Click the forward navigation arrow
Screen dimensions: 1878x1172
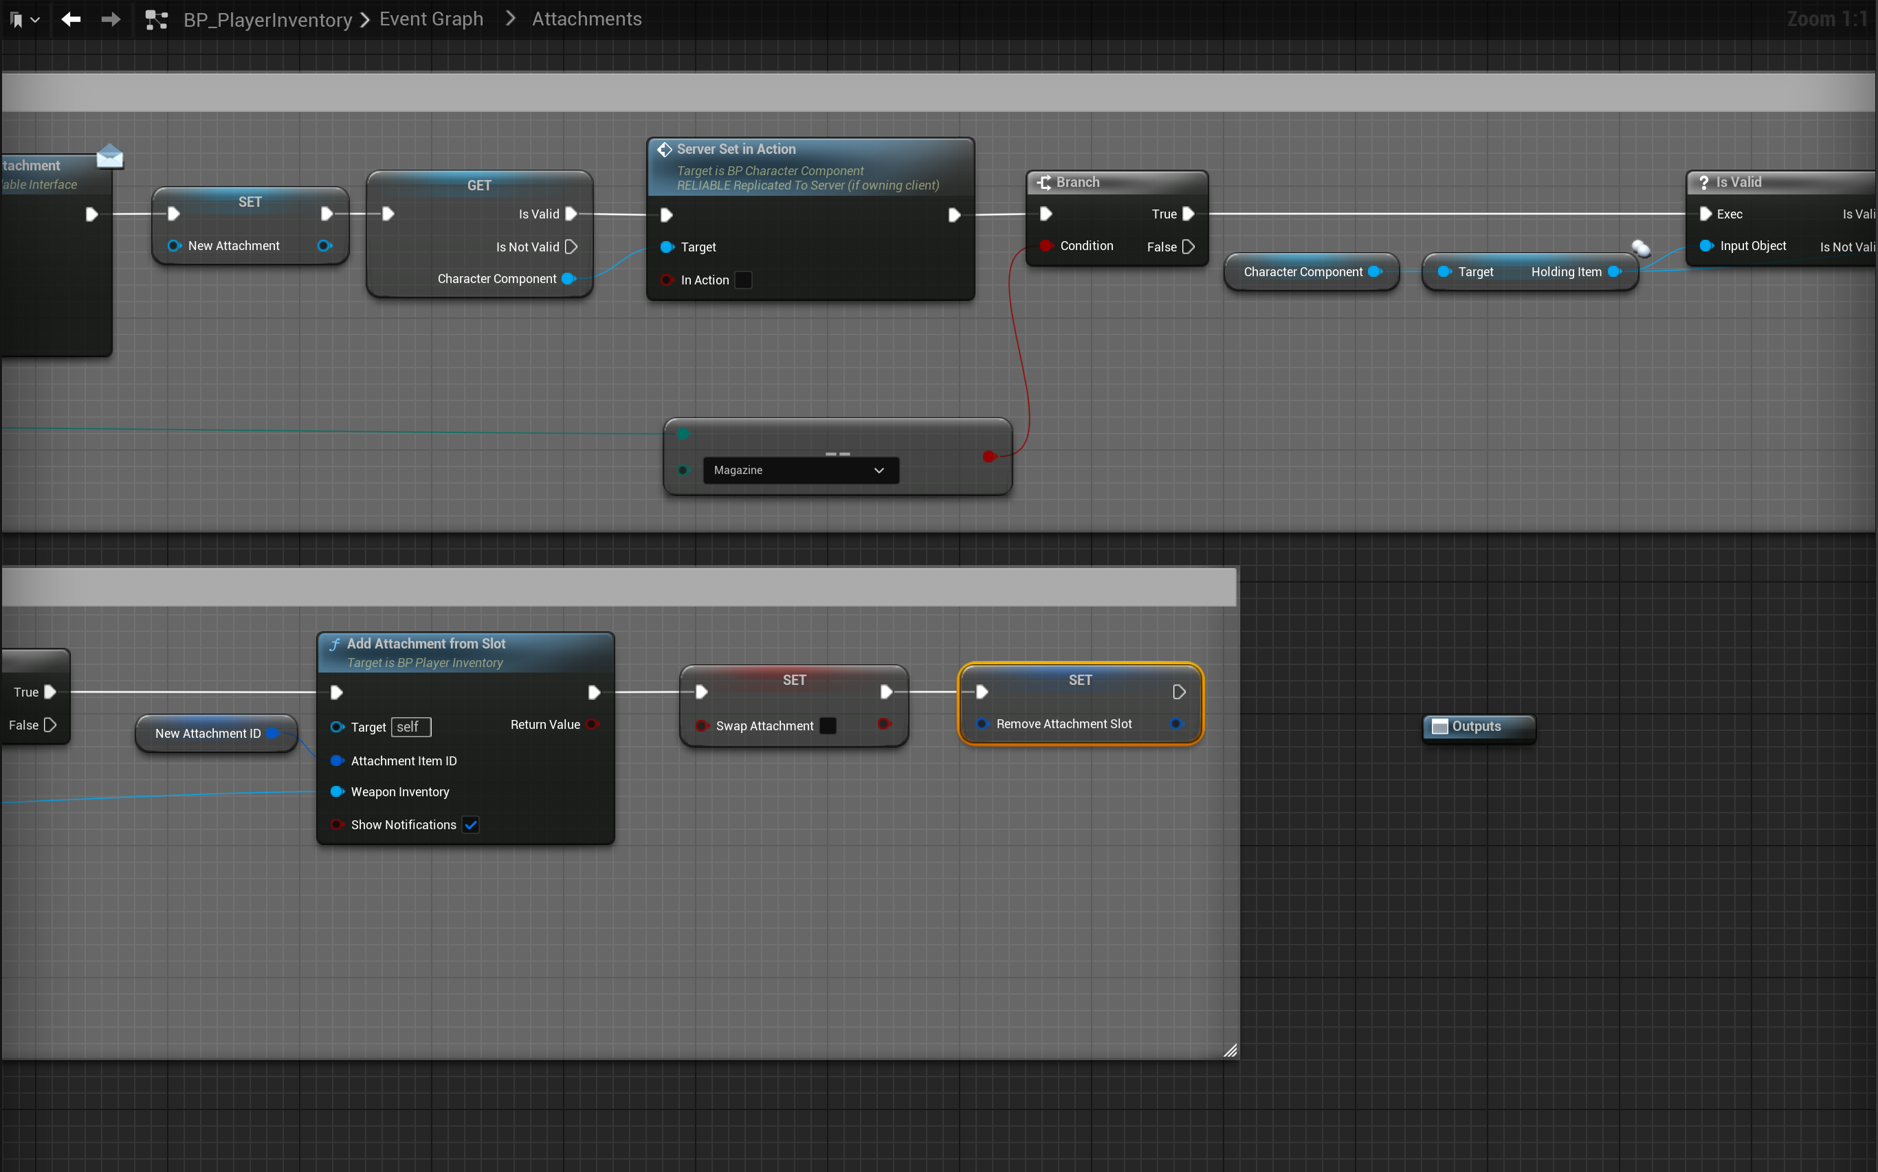[x=110, y=19]
